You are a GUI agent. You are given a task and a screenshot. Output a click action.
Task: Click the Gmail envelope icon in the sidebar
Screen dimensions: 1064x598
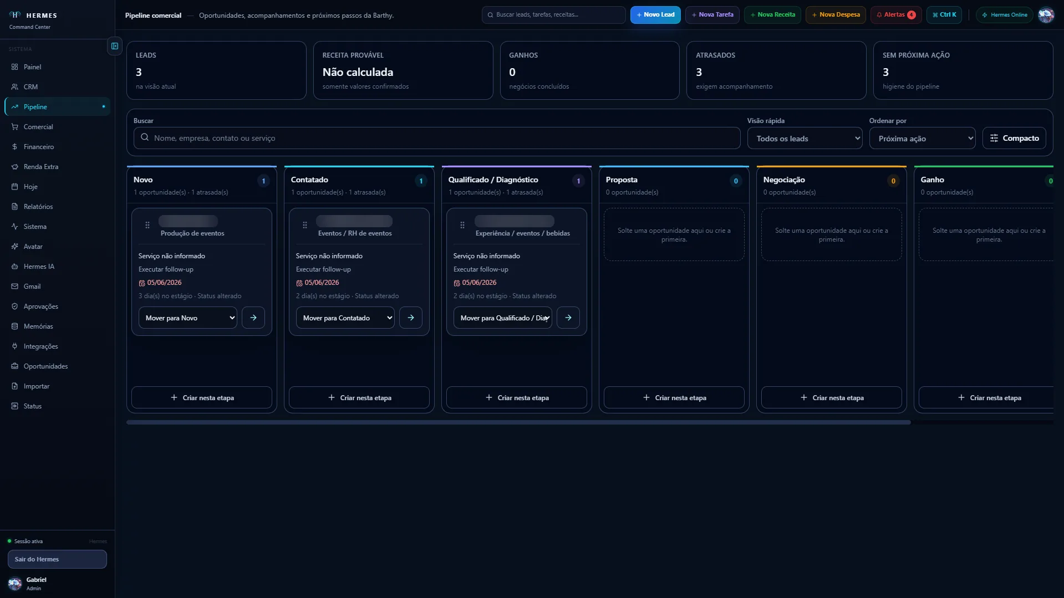point(14,287)
